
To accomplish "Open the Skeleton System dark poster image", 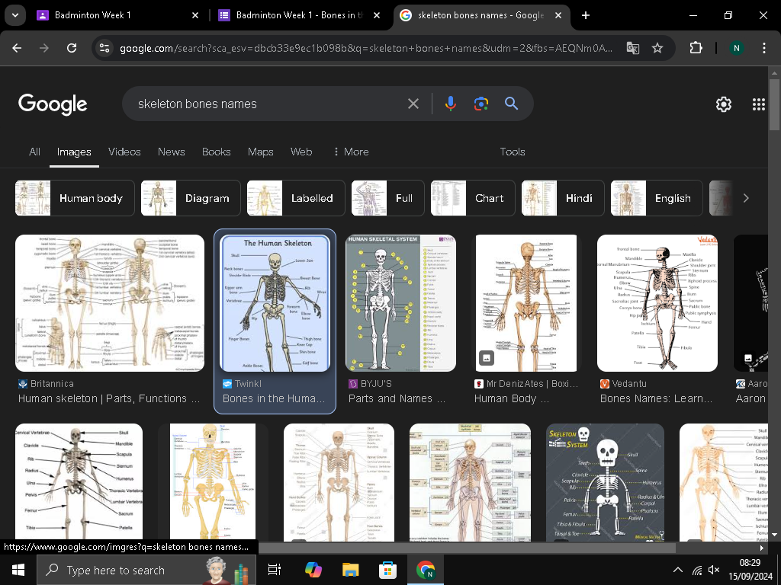I will 605,482.
